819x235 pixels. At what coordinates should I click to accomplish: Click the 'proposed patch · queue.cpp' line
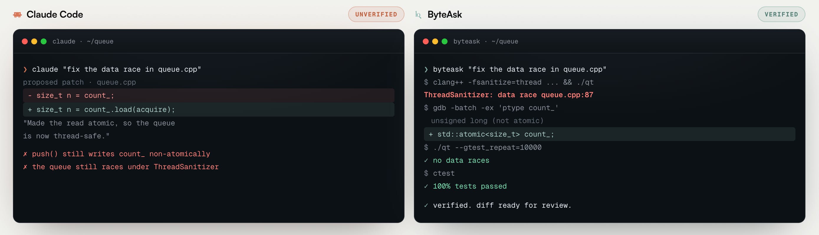pyautogui.click(x=80, y=82)
